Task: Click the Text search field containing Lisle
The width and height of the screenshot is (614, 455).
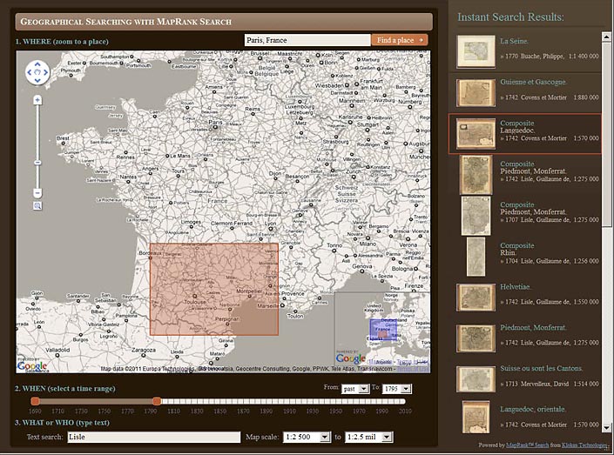Action: [153, 437]
